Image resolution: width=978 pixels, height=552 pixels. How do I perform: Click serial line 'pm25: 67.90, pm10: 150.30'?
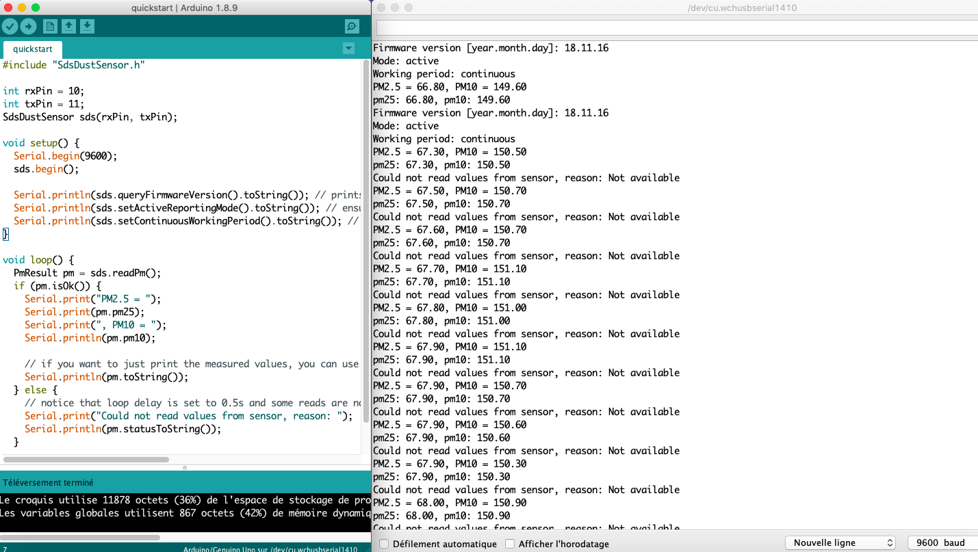441,477
